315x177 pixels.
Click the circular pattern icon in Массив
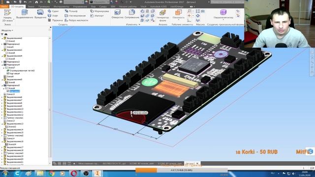(x=198, y=16)
